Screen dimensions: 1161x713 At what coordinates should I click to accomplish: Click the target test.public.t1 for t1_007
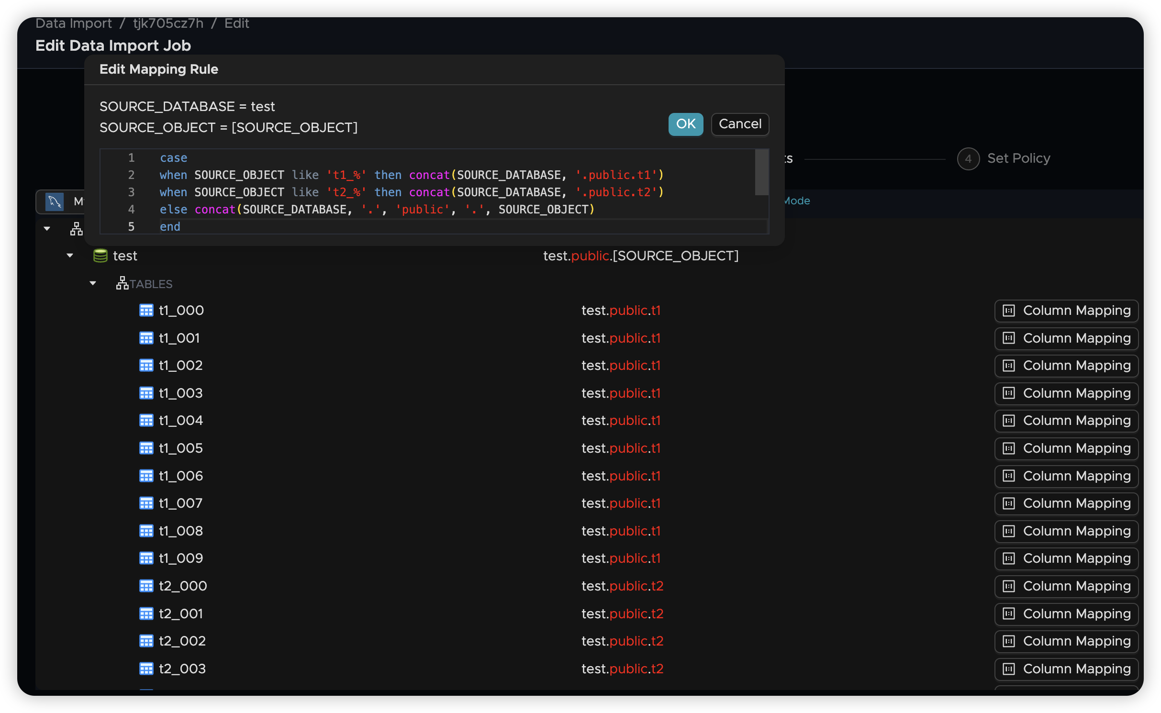point(621,503)
